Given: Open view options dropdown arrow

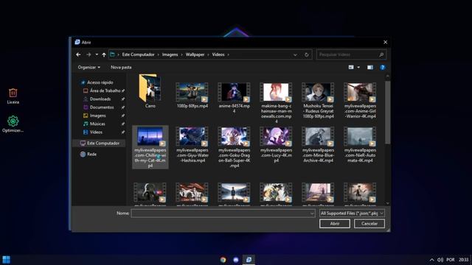Looking at the screenshot, I should click(x=358, y=67).
